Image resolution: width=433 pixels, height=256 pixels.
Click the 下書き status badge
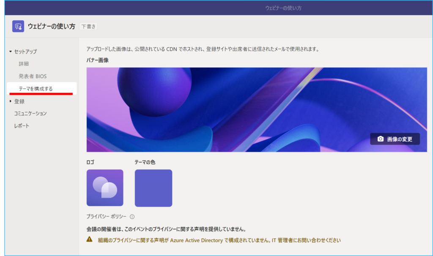coord(88,27)
